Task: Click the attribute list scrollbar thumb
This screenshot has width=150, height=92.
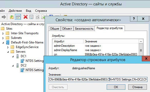Action: (x=141, y=50)
